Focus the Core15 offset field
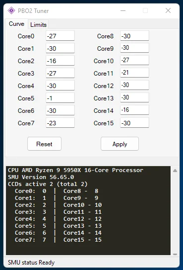 [x=134, y=123]
